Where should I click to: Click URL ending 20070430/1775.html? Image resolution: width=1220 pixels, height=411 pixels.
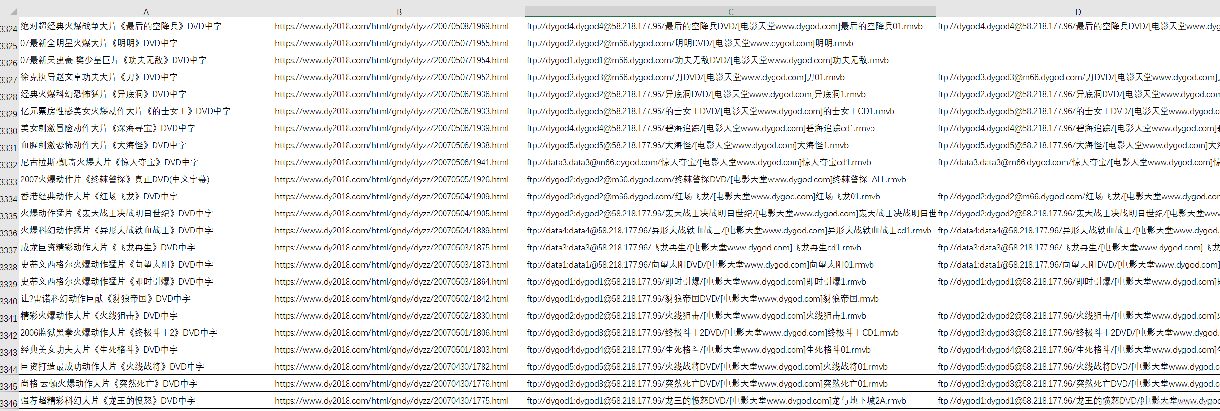392,401
